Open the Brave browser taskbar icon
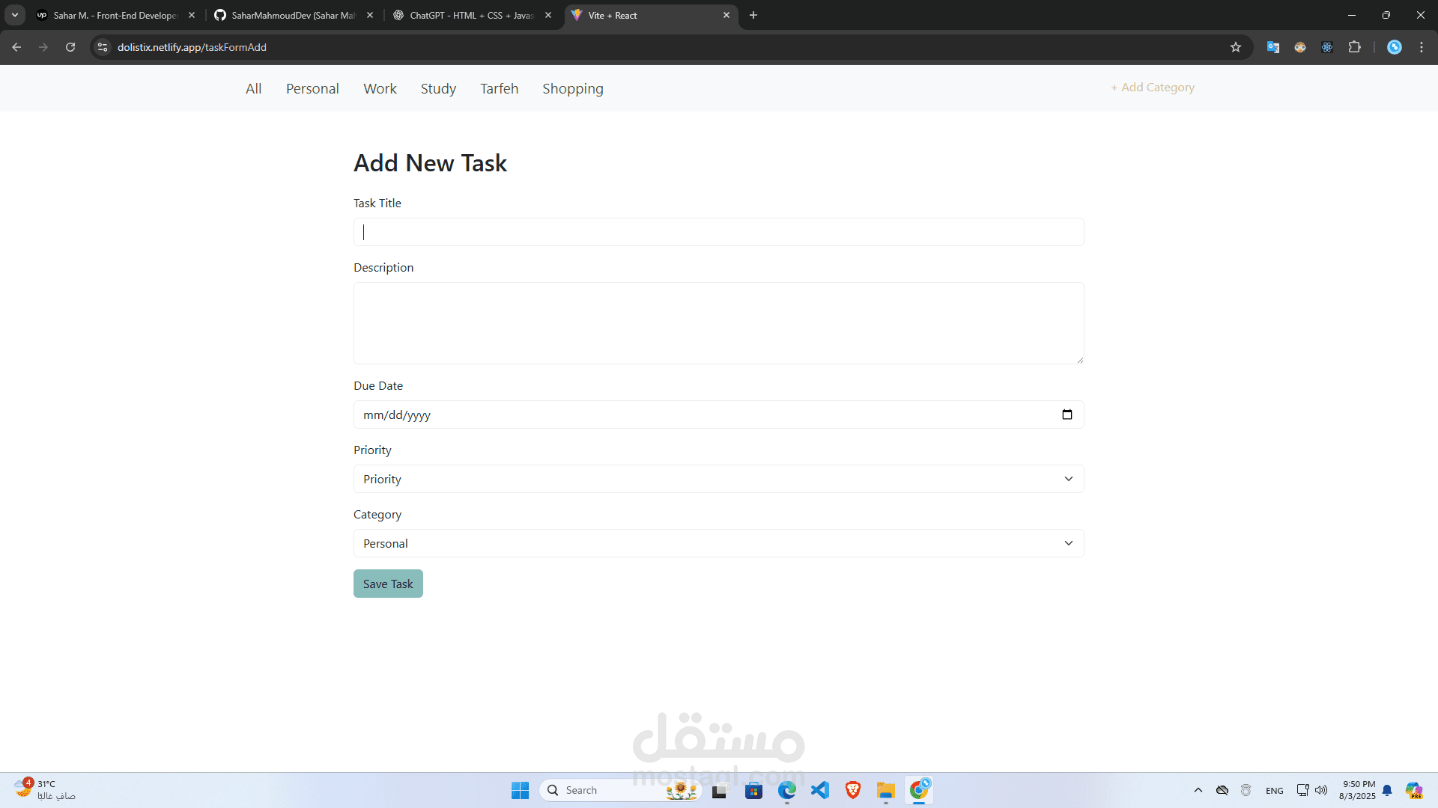The height and width of the screenshot is (808, 1438). 853,790
